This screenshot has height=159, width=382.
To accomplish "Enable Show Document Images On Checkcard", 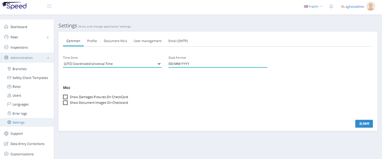I will click(65, 103).
